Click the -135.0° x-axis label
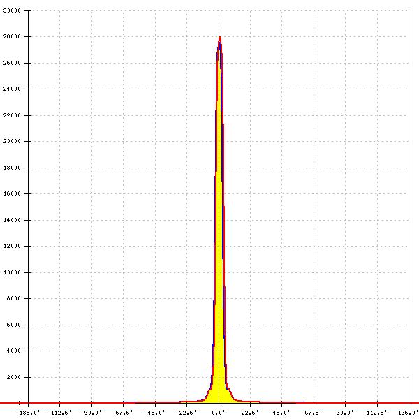Viewport: 419px width, 419px height. pyautogui.click(x=28, y=413)
